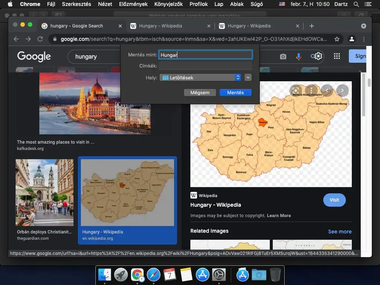This screenshot has height=285, width=380.
Task: Open Chrome tab search dropdown
Action: coord(364,26)
